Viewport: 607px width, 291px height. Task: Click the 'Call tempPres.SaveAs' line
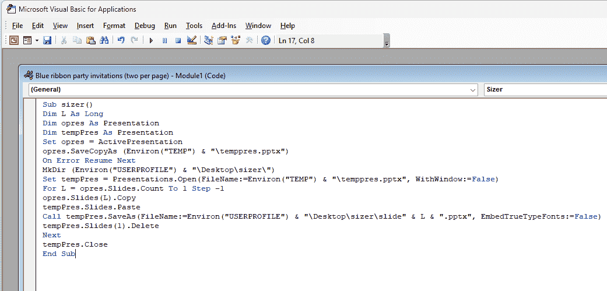click(x=322, y=216)
